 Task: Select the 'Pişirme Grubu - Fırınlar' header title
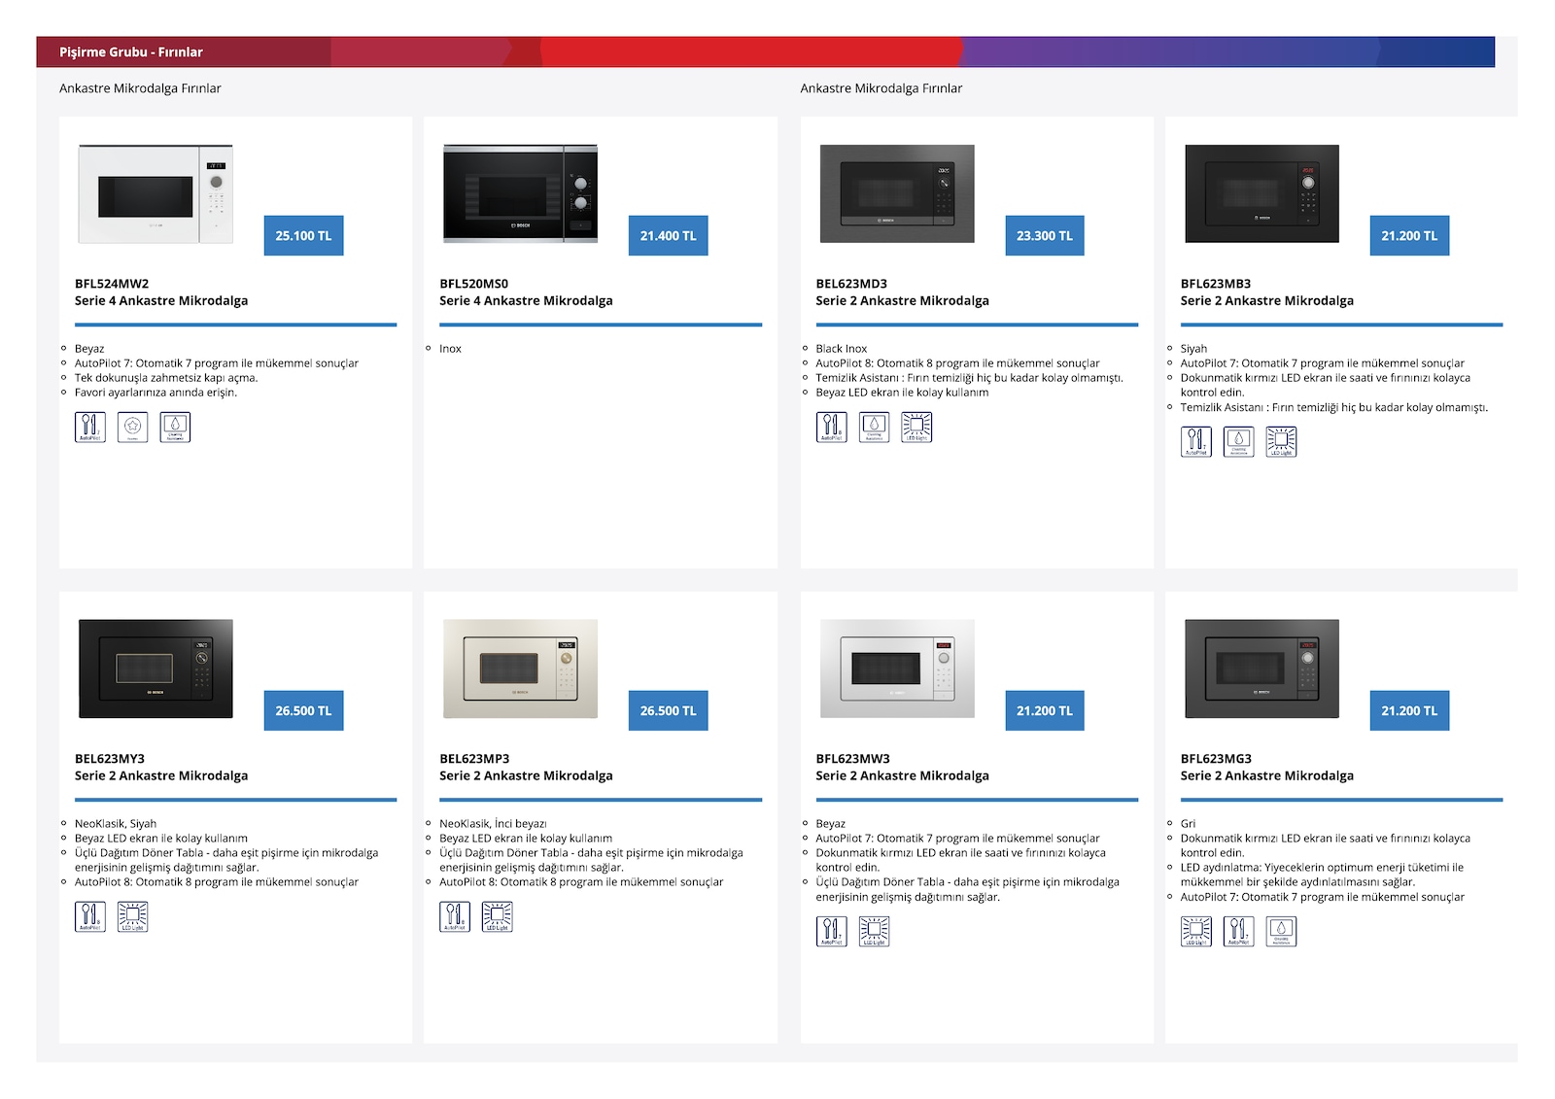(x=131, y=52)
